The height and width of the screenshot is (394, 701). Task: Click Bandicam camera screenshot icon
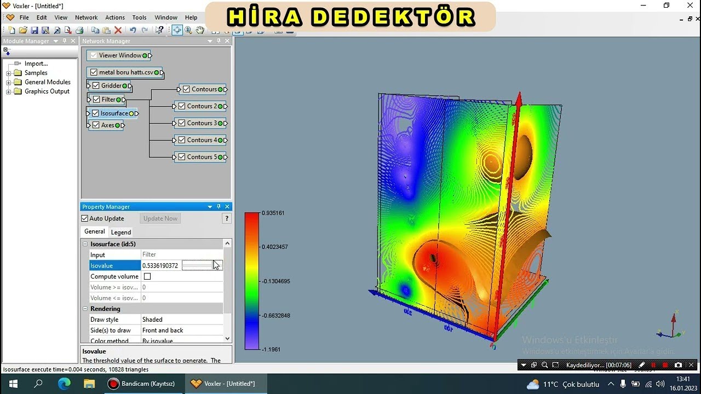(x=679, y=365)
